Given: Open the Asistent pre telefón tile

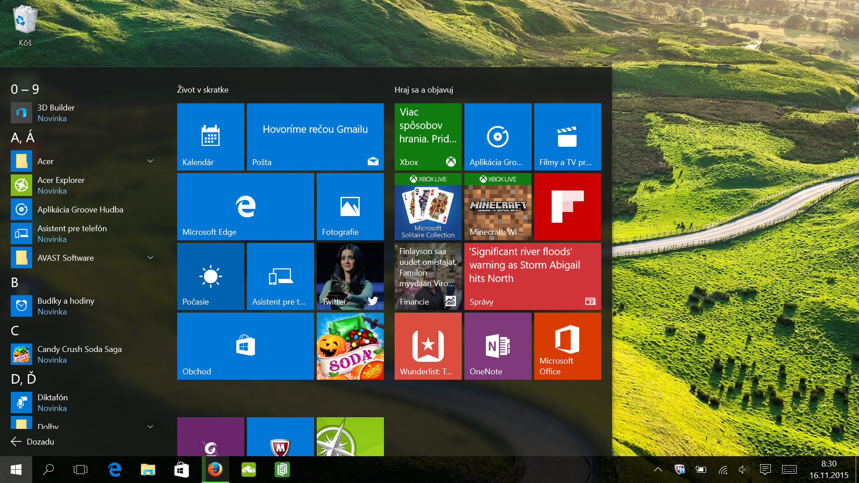Looking at the screenshot, I should click(281, 276).
